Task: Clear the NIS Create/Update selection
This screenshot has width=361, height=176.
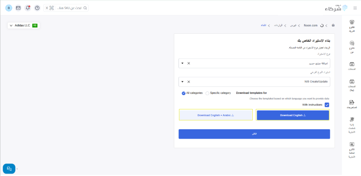Action: click(x=188, y=82)
